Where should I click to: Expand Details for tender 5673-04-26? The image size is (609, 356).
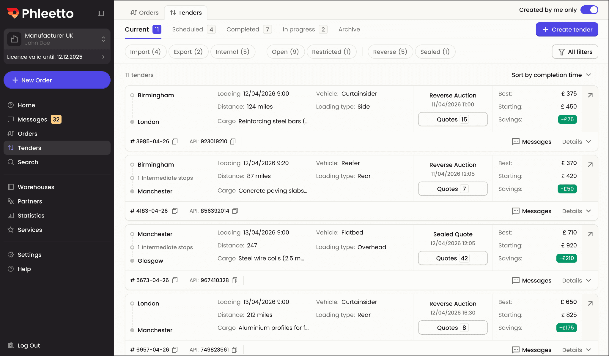tap(576, 280)
